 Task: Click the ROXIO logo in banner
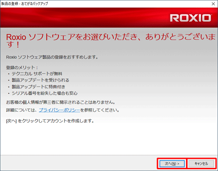(191, 18)
